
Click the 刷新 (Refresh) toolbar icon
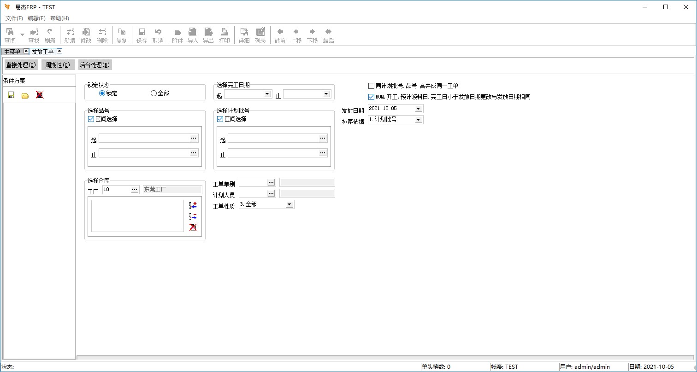(x=50, y=35)
